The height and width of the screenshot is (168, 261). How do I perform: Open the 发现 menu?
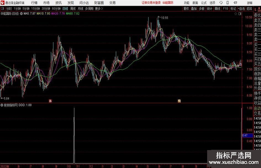click(x=71, y=3)
